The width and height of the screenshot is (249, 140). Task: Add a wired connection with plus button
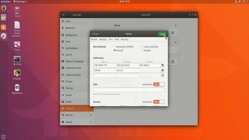[x=175, y=25]
